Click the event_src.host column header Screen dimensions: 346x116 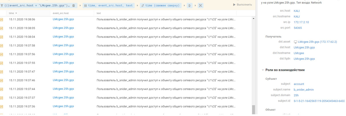(x=61, y=13)
